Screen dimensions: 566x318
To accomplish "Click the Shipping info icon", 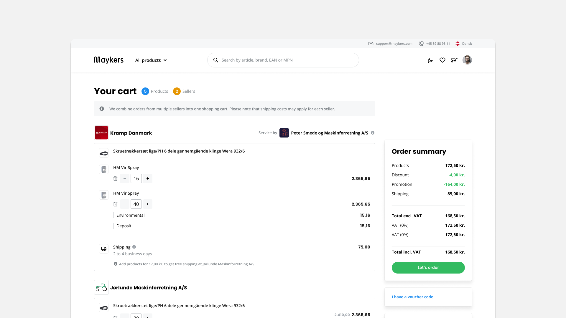I will [x=134, y=247].
